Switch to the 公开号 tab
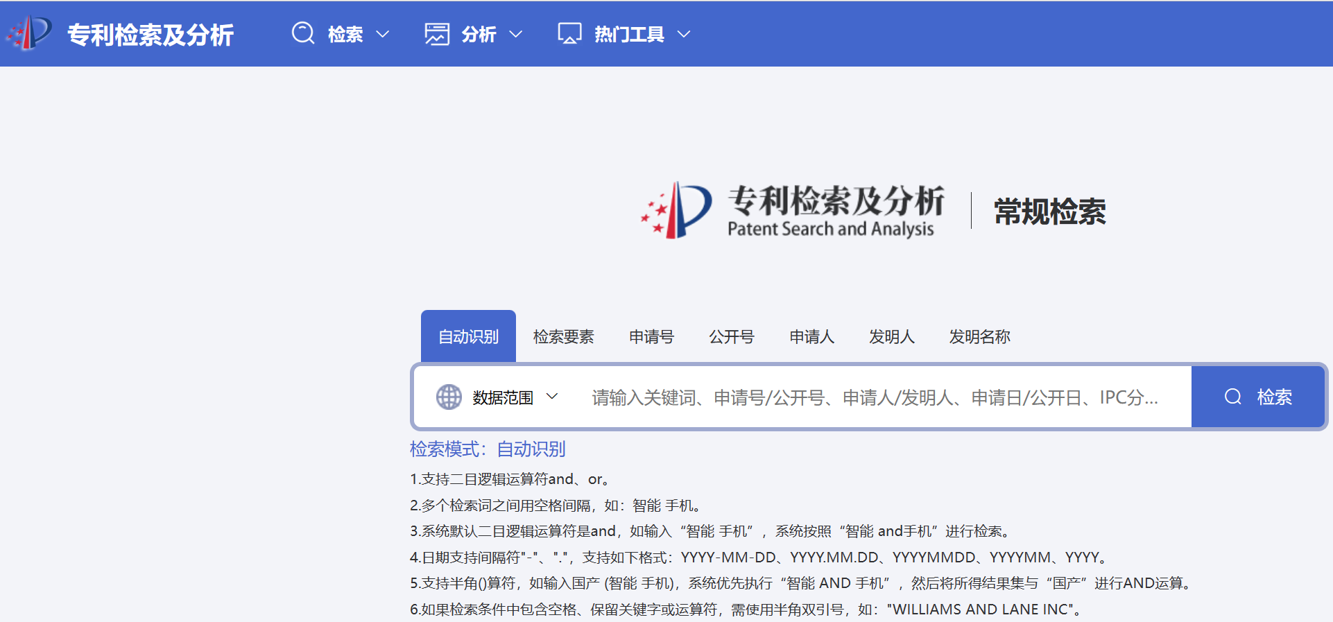This screenshot has width=1333, height=622. tap(731, 337)
